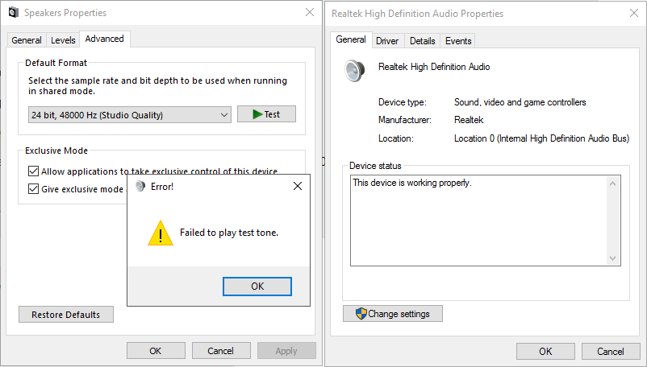Click Cancel in Speakers Properties

pos(221,351)
